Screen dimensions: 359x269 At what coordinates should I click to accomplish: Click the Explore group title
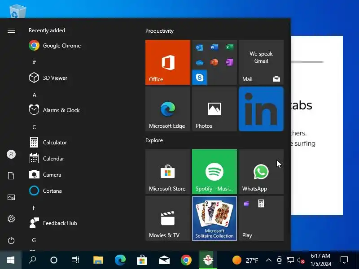click(154, 140)
